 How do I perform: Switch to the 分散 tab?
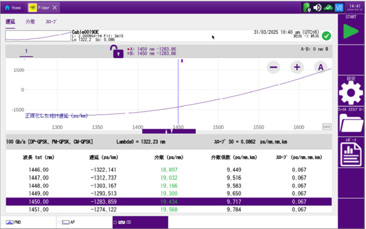point(30,22)
